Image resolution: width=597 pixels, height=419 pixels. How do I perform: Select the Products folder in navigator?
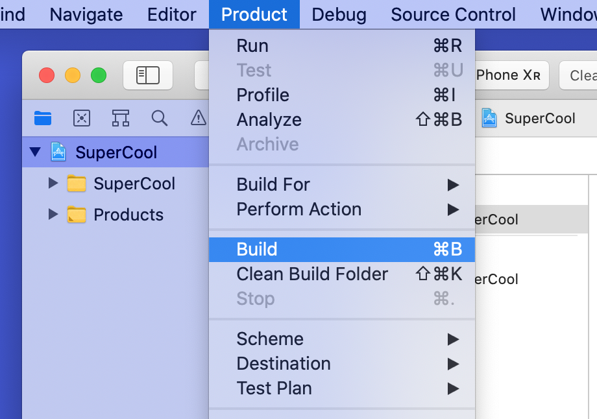pyautogui.click(x=128, y=215)
